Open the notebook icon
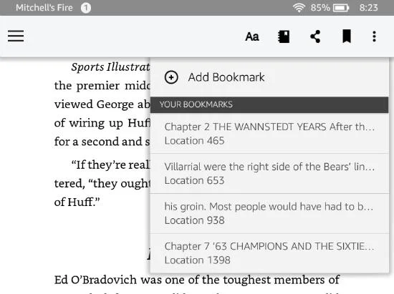This screenshot has height=294, width=394. tap(284, 36)
